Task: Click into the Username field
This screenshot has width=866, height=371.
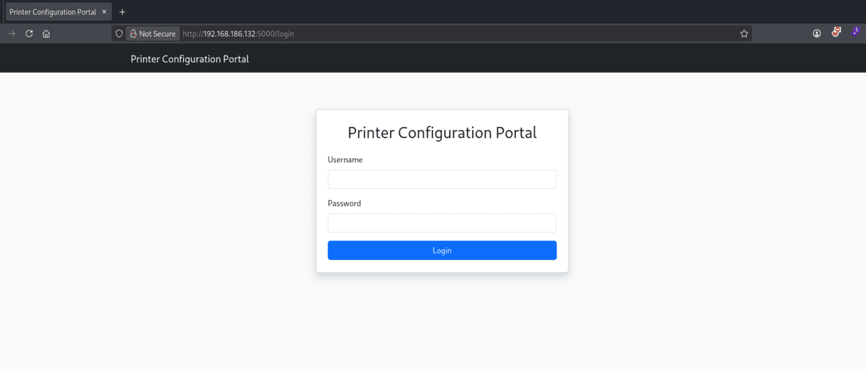Action: click(x=442, y=179)
